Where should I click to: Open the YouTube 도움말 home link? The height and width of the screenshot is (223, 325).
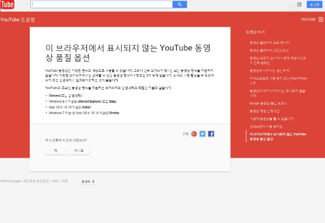(18, 20)
